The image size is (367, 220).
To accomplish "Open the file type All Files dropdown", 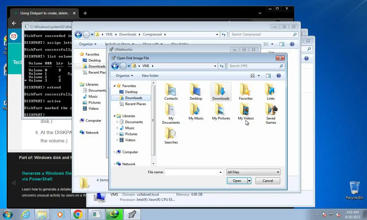I will point(253,172).
